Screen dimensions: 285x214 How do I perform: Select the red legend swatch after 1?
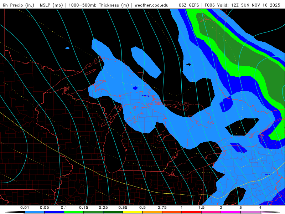pyautogui.click(x=192, y=212)
